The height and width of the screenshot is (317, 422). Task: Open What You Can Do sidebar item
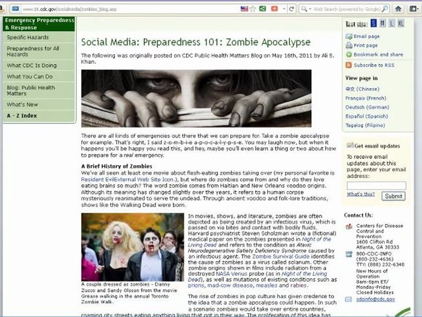click(x=39, y=77)
